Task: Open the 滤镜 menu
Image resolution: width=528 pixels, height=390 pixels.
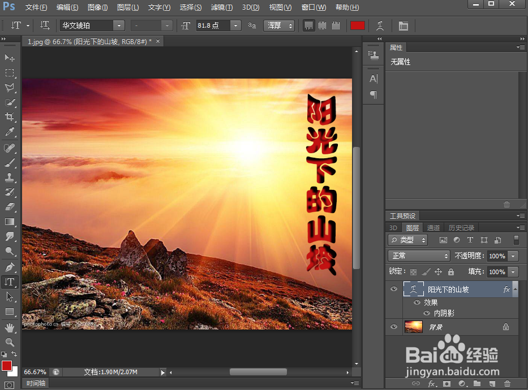Action: pos(221,7)
